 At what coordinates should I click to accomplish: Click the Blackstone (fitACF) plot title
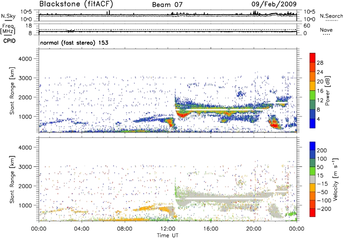tap(76, 4)
